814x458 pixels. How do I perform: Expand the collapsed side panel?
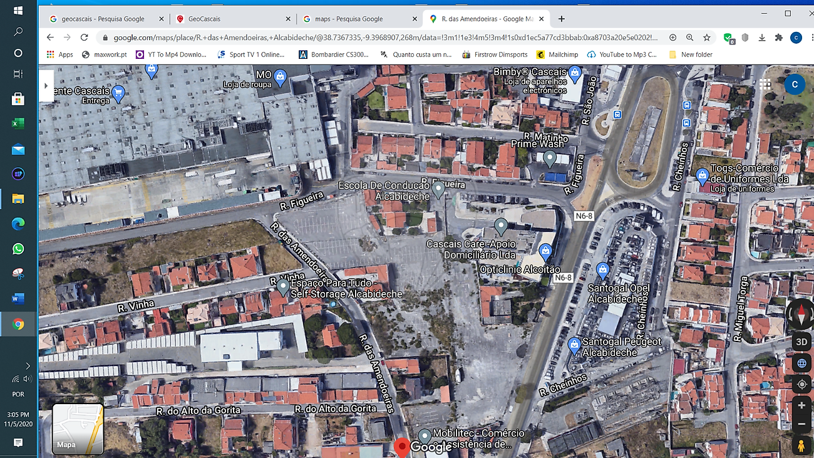46,86
